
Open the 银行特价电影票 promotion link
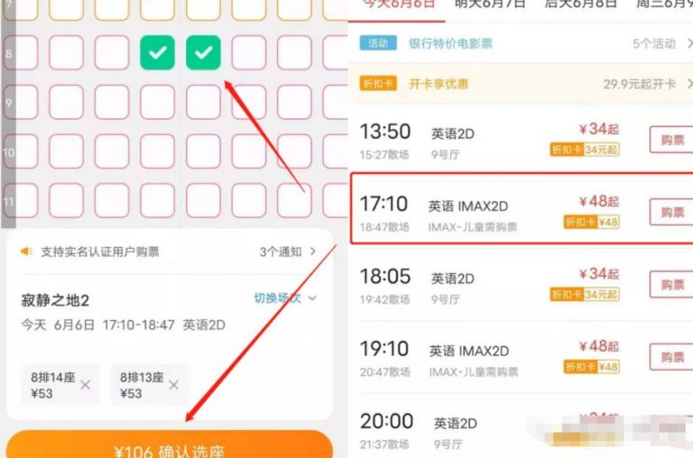450,43
